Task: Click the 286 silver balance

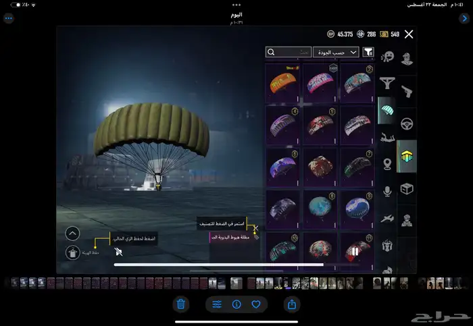Action: [372, 34]
